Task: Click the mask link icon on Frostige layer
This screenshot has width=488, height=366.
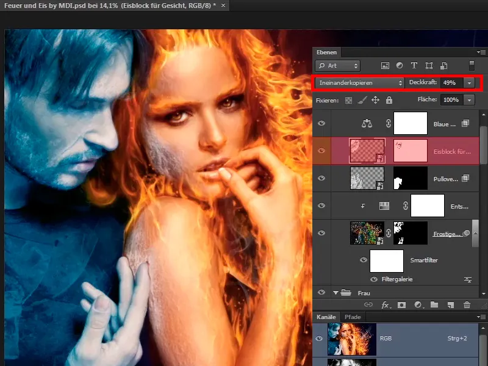Action: coord(389,233)
